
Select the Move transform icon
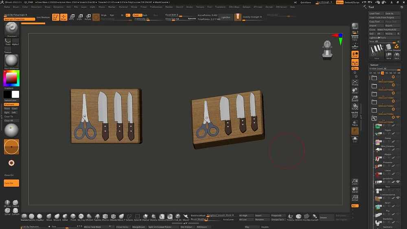[72, 17]
